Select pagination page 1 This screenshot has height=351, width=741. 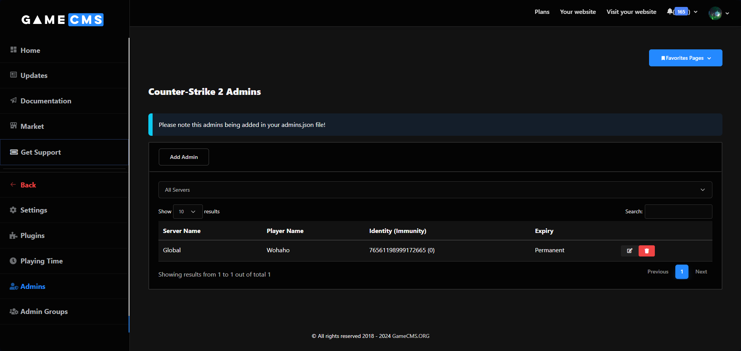[682, 272]
